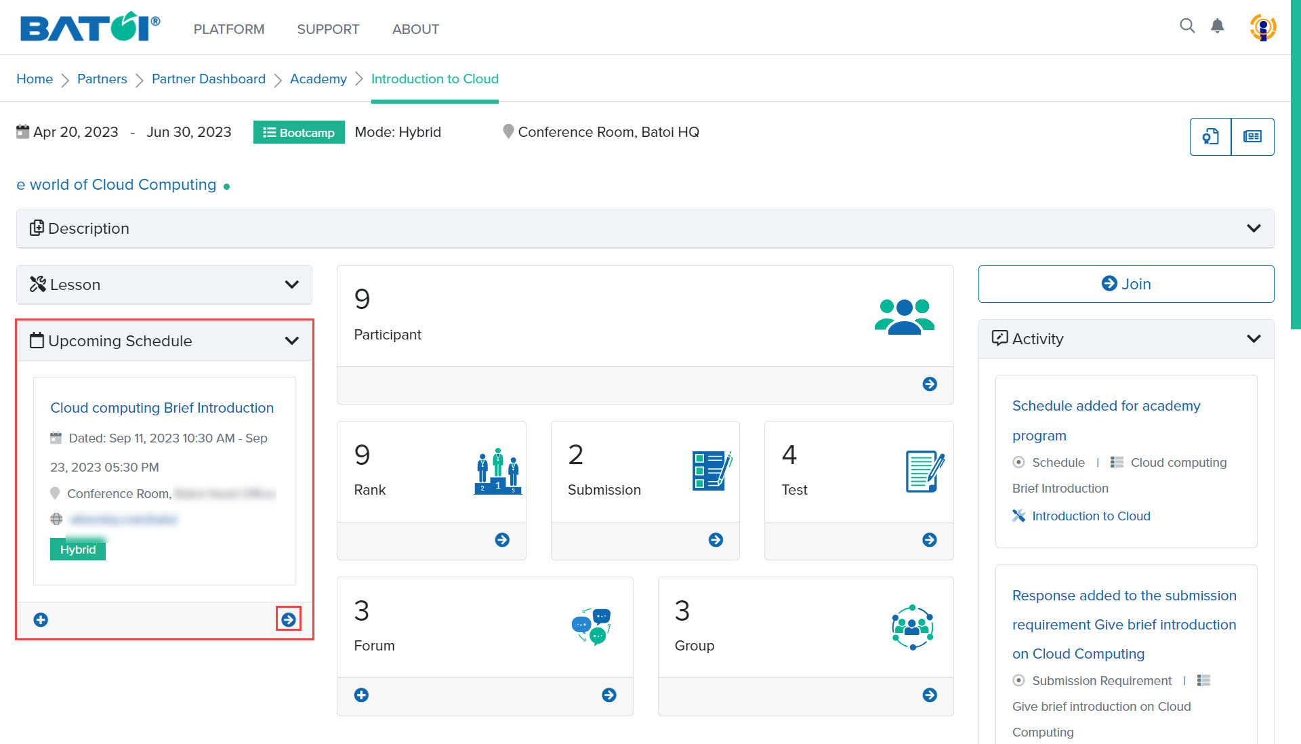The height and width of the screenshot is (744, 1301).
Task: Click the arrow navigate to schedule details
Action: [x=289, y=620]
